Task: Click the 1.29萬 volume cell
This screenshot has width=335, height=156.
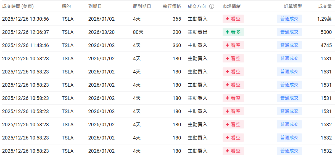Action: [x=325, y=19]
